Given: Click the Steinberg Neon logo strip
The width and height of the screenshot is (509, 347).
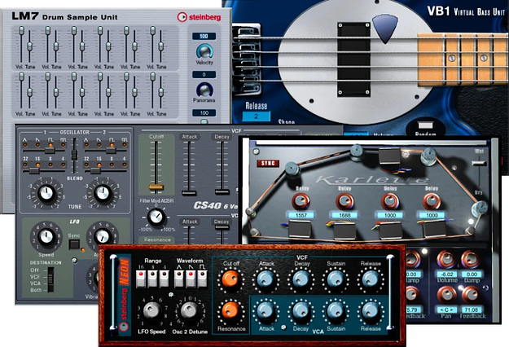Looking at the screenshot, I should click(x=124, y=295).
